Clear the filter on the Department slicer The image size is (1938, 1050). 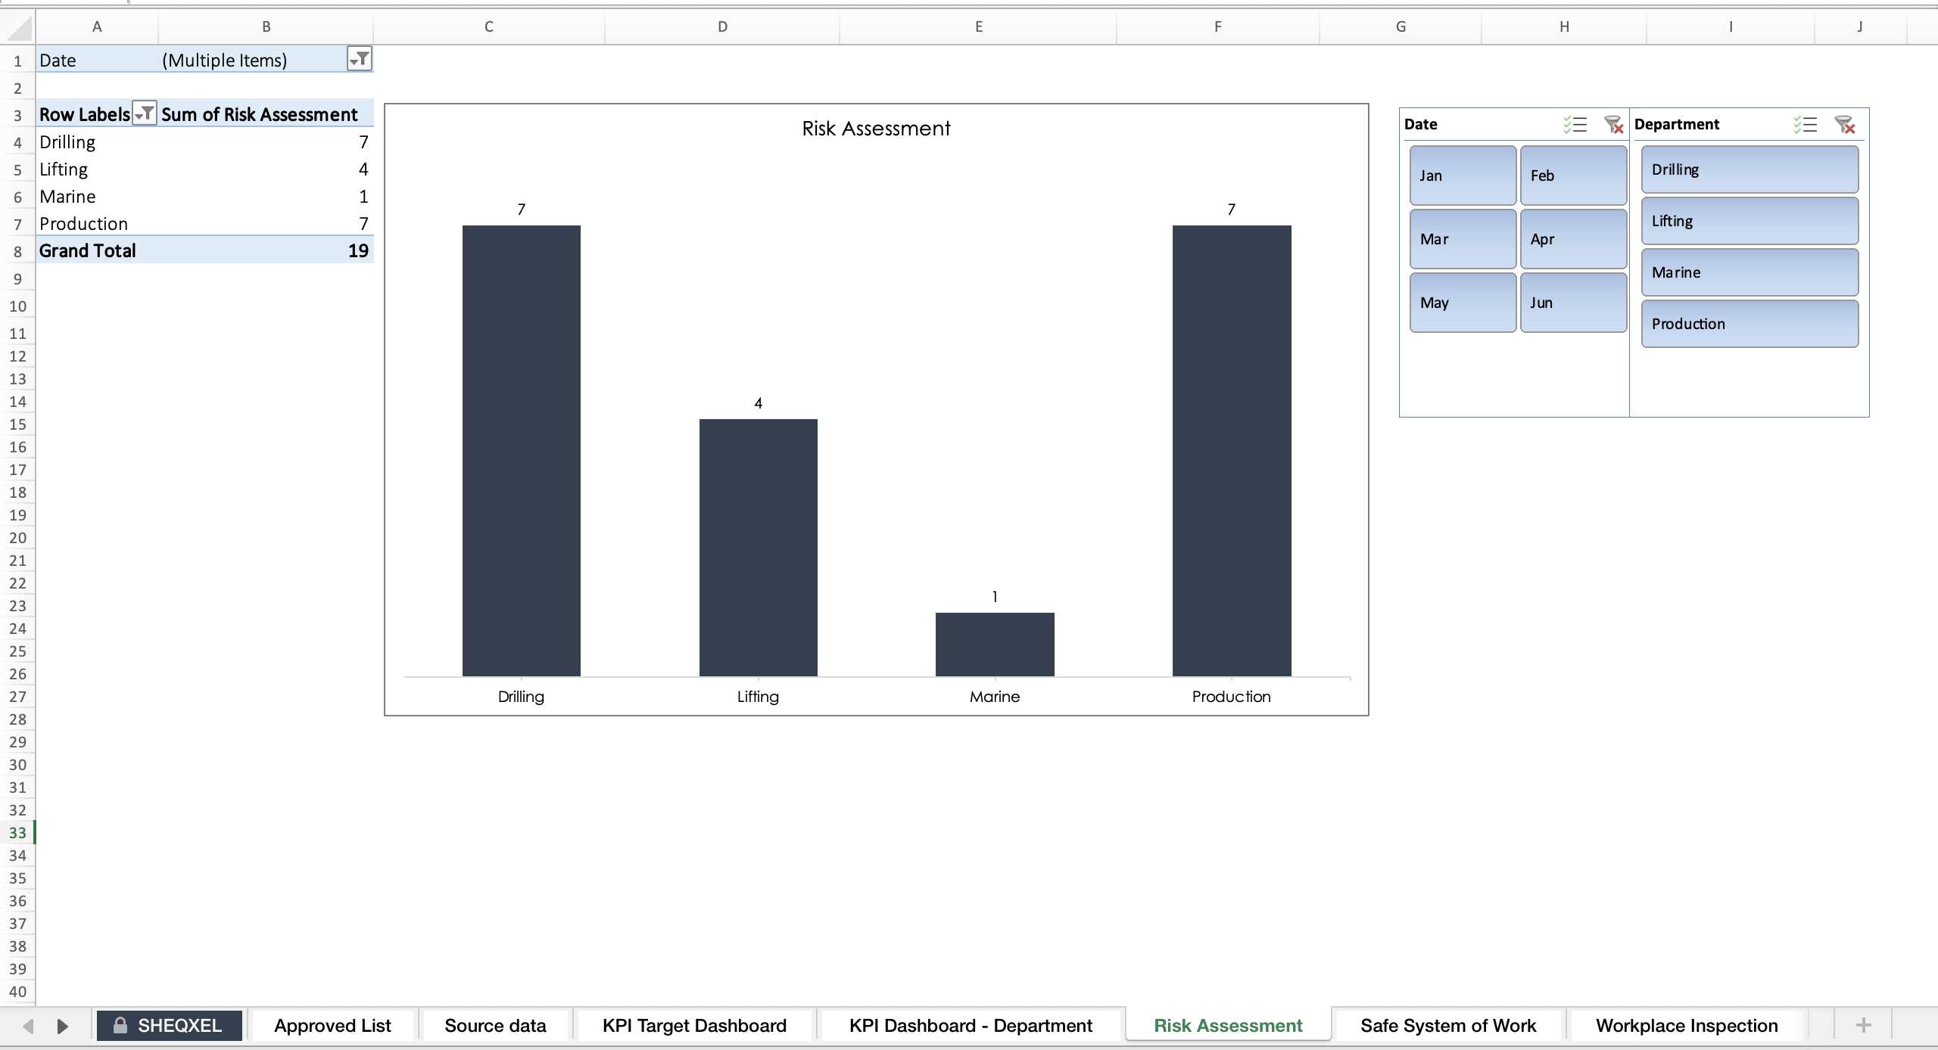coord(1845,124)
